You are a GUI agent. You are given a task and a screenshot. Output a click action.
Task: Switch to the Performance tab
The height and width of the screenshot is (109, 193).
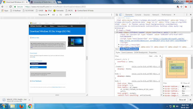pyautogui.click(x=166, y=15)
